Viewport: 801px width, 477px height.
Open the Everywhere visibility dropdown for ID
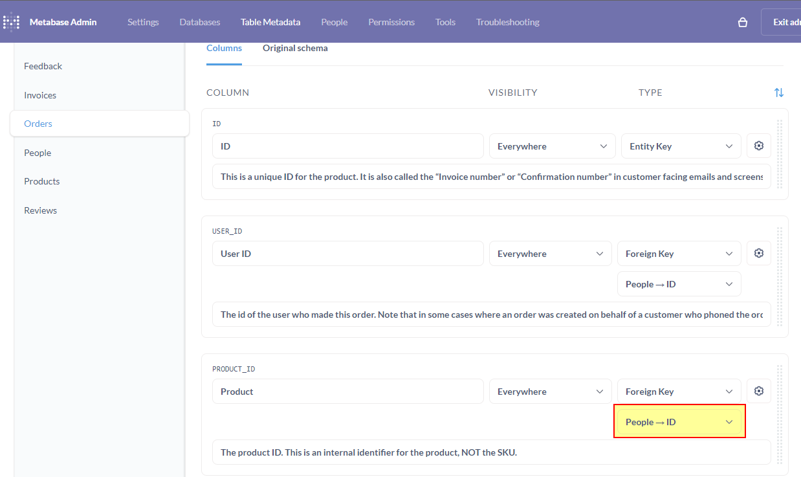(x=552, y=146)
